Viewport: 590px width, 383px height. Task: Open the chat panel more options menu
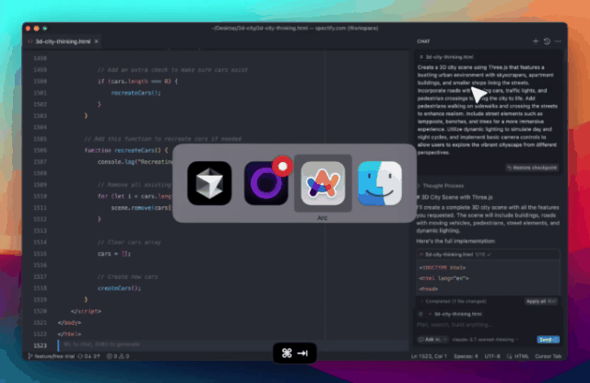558,41
